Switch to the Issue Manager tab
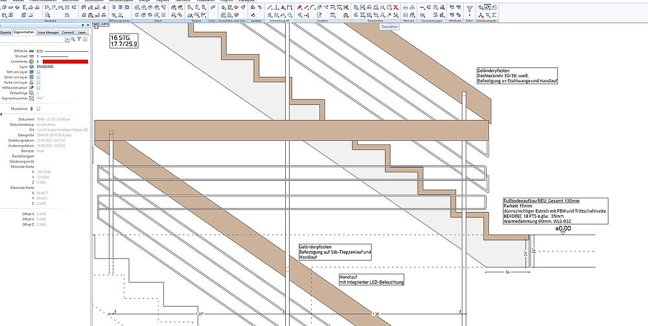The image size is (648, 326). 48,32
